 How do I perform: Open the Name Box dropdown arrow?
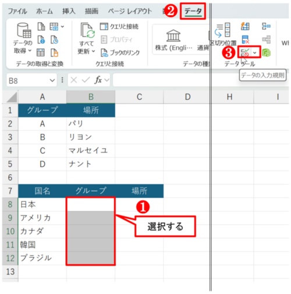coord(52,80)
